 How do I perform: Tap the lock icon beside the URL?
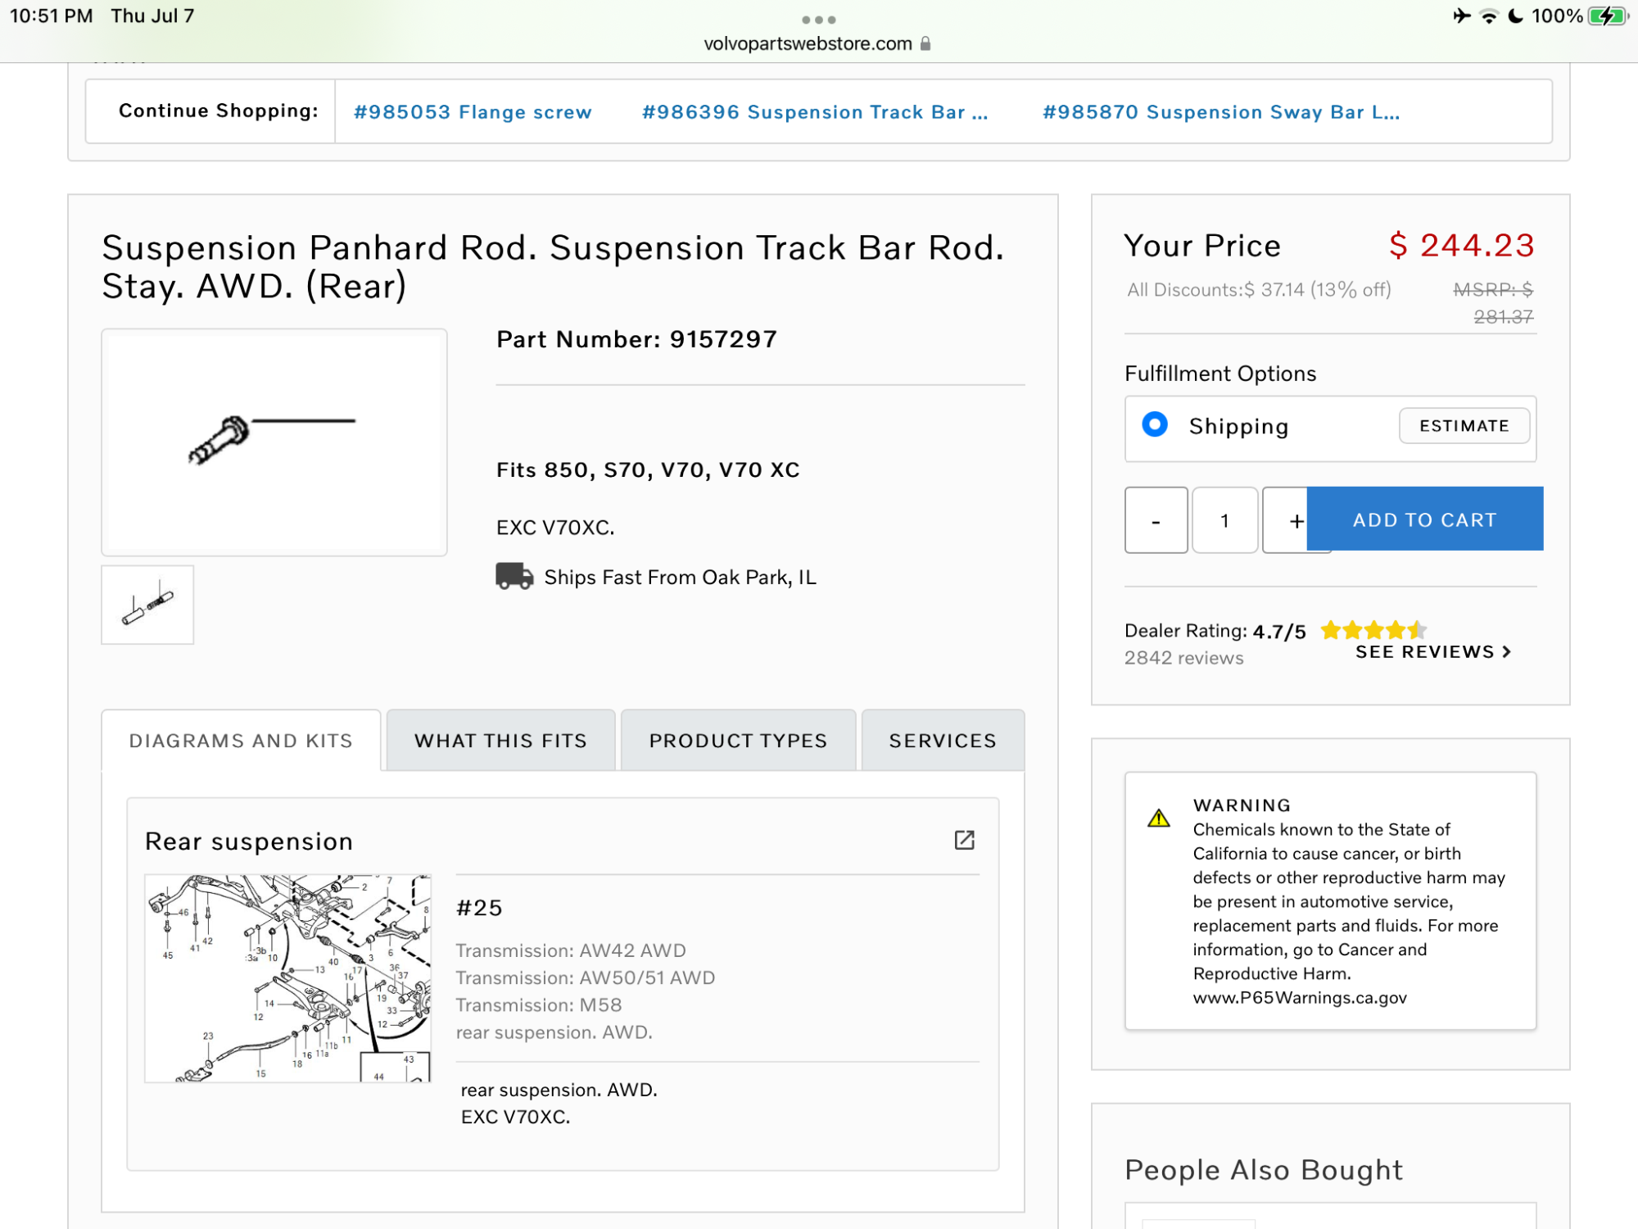click(925, 43)
